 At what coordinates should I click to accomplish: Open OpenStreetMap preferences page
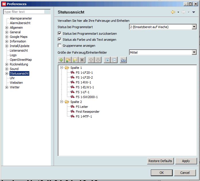[21, 60]
